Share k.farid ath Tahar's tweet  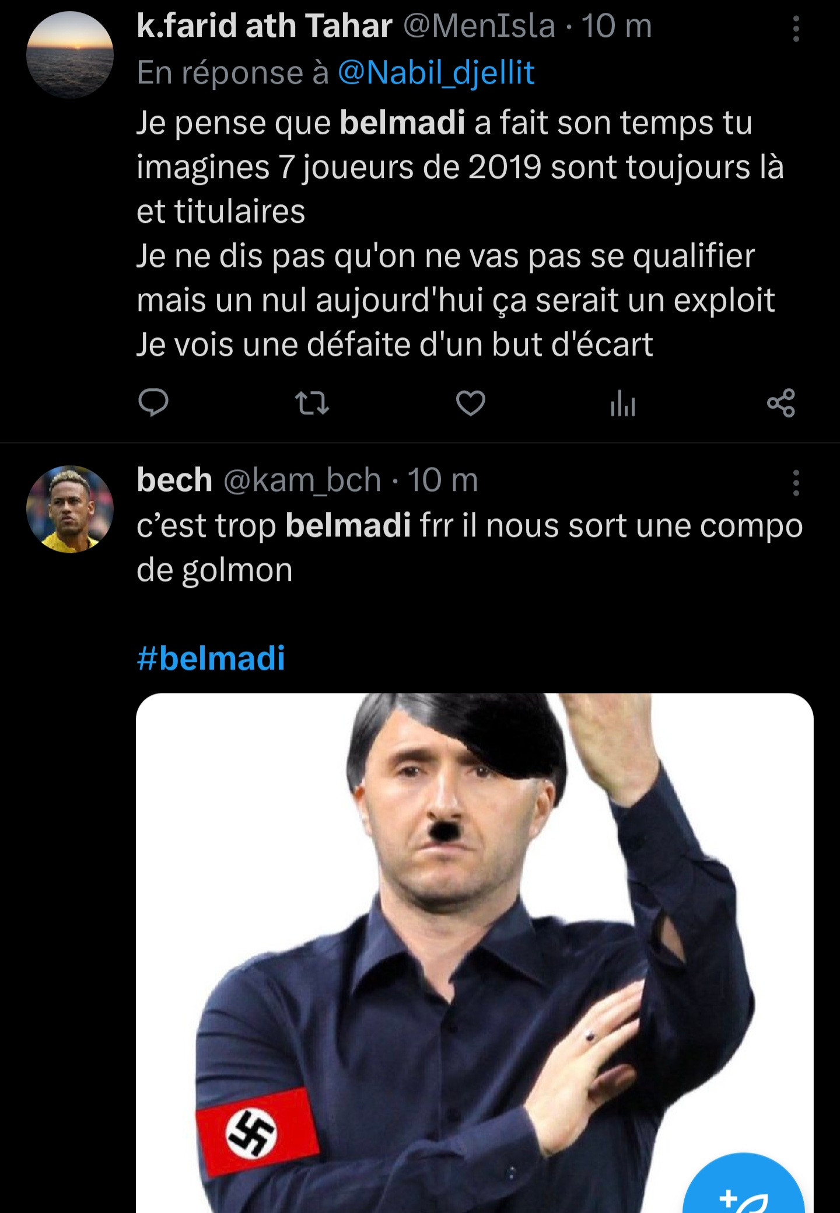[781, 403]
